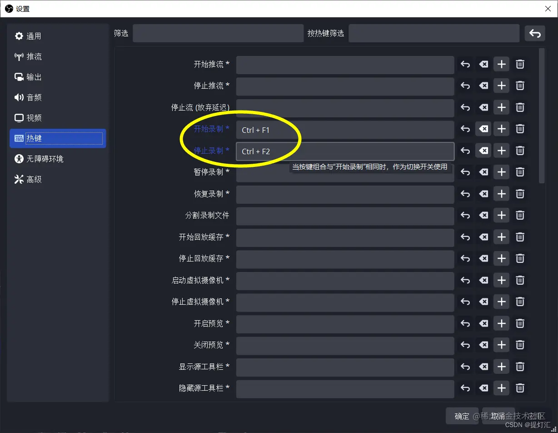Add another hotkey for 停止录制
The width and height of the screenshot is (558, 433).
point(502,151)
